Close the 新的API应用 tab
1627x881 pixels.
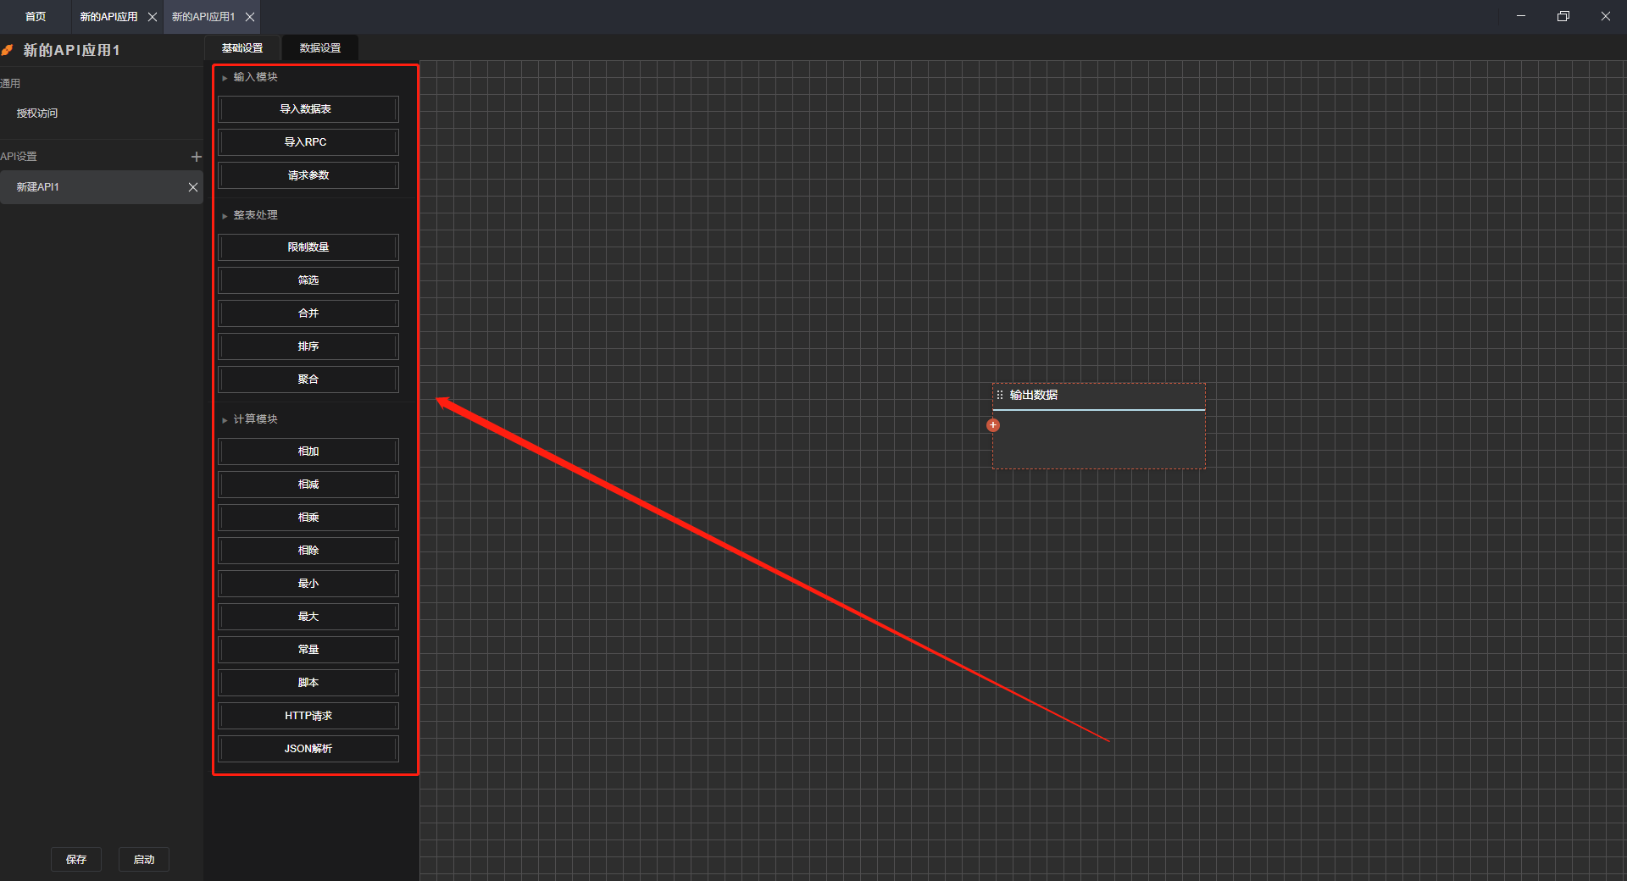tap(153, 17)
